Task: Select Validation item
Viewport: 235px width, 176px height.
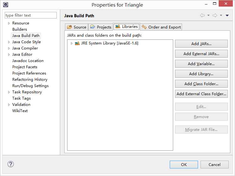Action: [21, 105]
